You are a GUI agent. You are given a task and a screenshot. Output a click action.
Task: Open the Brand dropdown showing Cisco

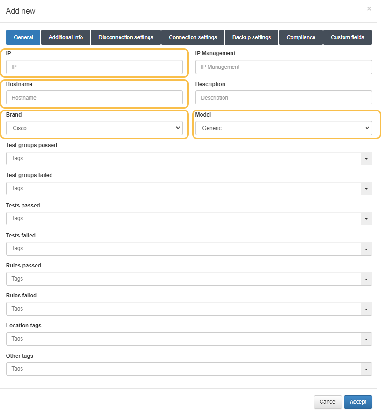(94, 128)
